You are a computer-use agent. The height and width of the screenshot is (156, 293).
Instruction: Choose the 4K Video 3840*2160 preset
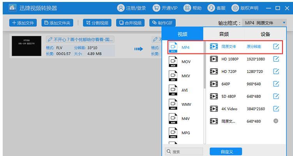244,109
